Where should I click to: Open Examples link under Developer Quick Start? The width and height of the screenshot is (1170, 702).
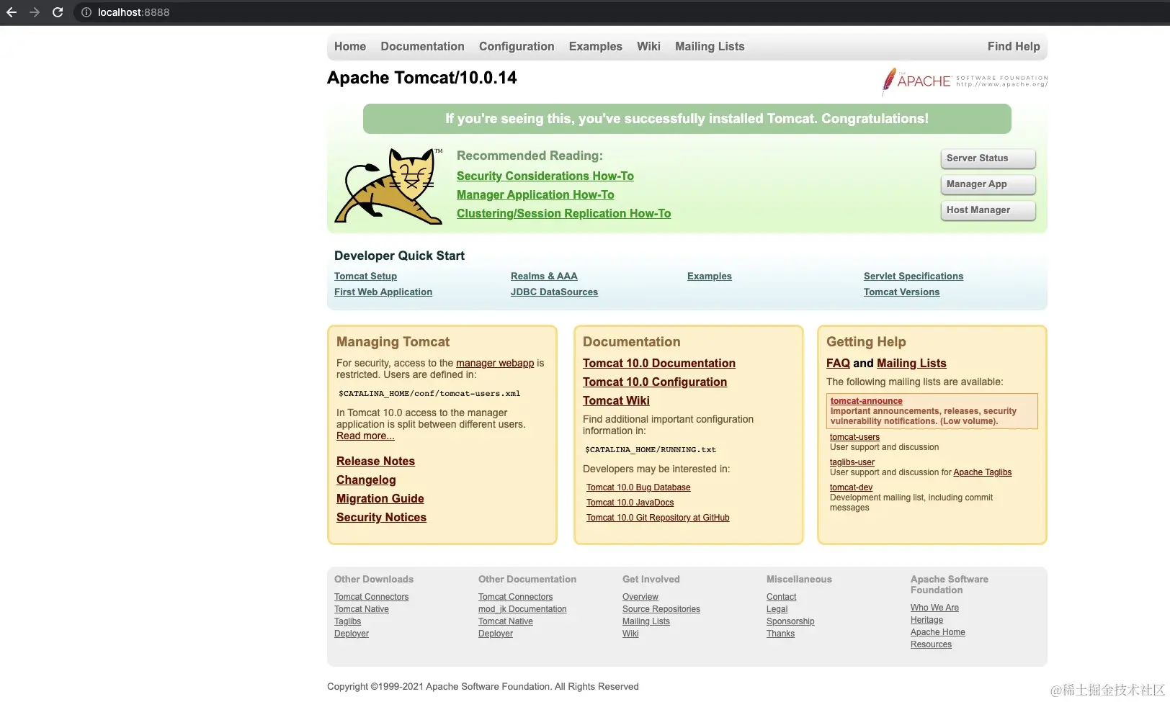pos(710,276)
